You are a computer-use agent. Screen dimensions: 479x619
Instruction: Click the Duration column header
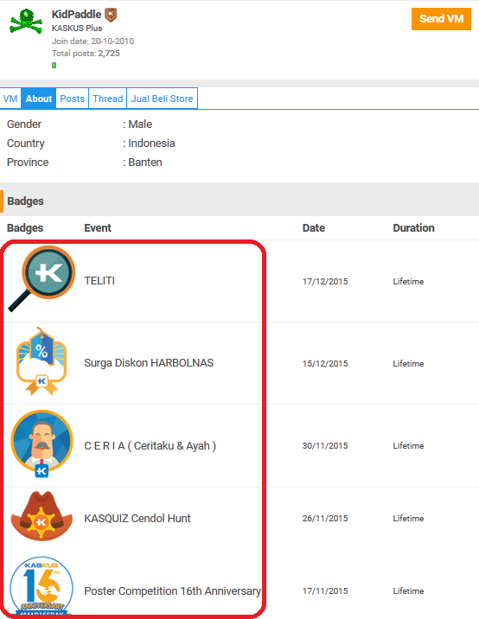click(x=413, y=227)
